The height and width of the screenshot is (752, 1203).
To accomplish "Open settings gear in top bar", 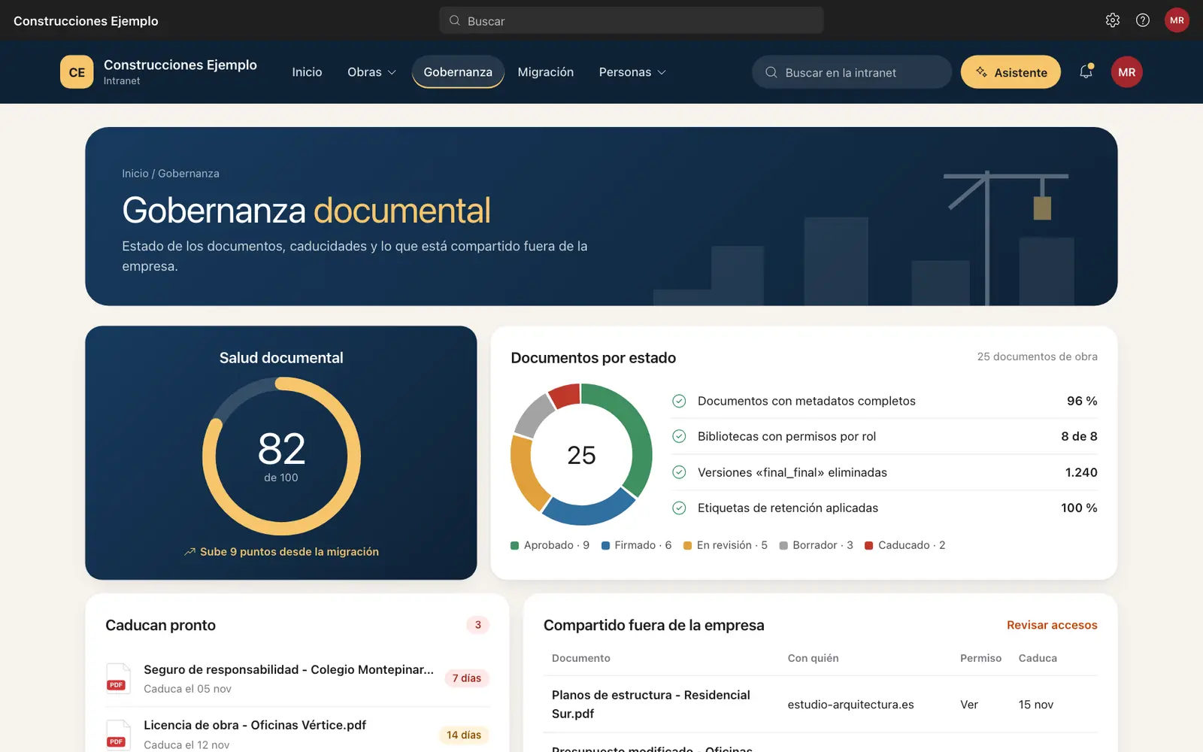I will pos(1113,20).
